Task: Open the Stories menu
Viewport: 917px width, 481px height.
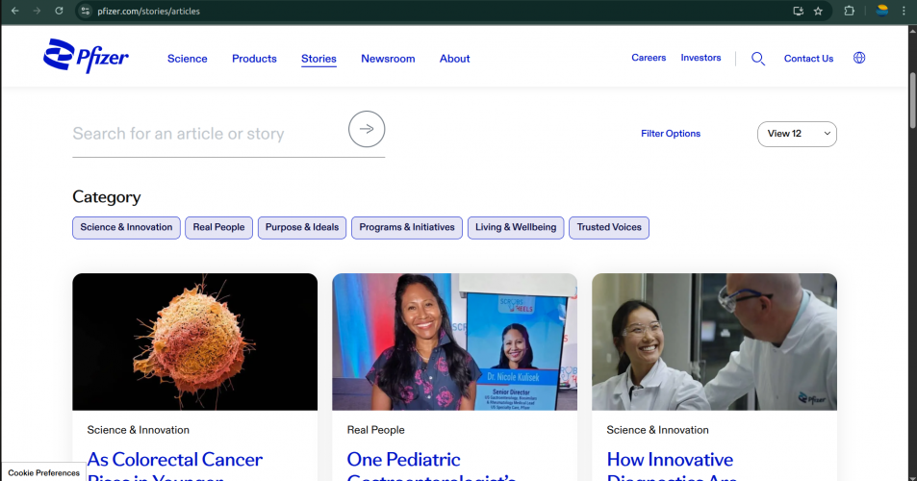Action: coord(318,59)
